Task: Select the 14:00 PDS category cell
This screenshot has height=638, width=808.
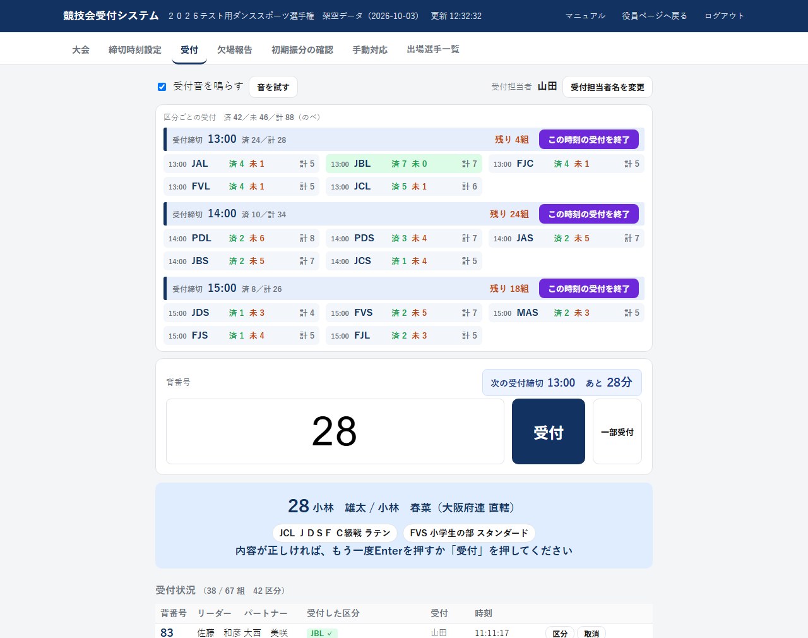Action: tap(404, 238)
